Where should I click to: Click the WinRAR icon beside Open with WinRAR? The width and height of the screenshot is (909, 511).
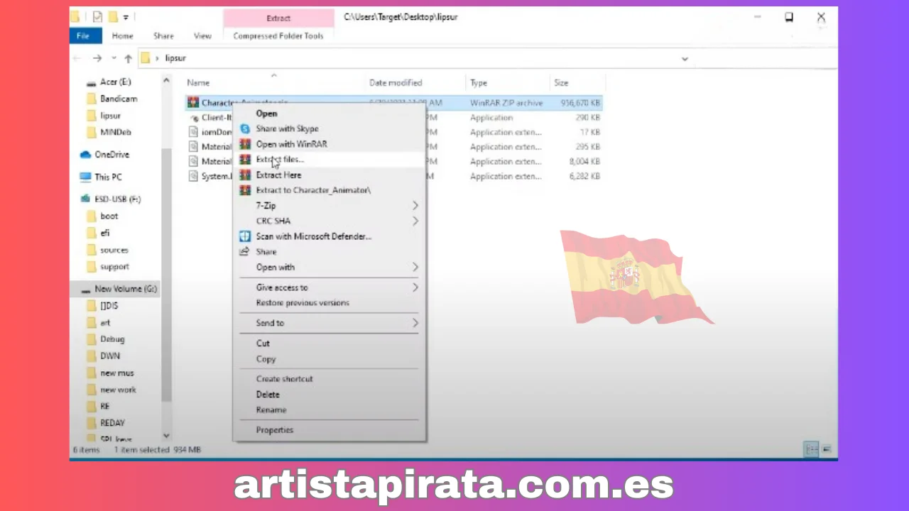tap(245, 144)
